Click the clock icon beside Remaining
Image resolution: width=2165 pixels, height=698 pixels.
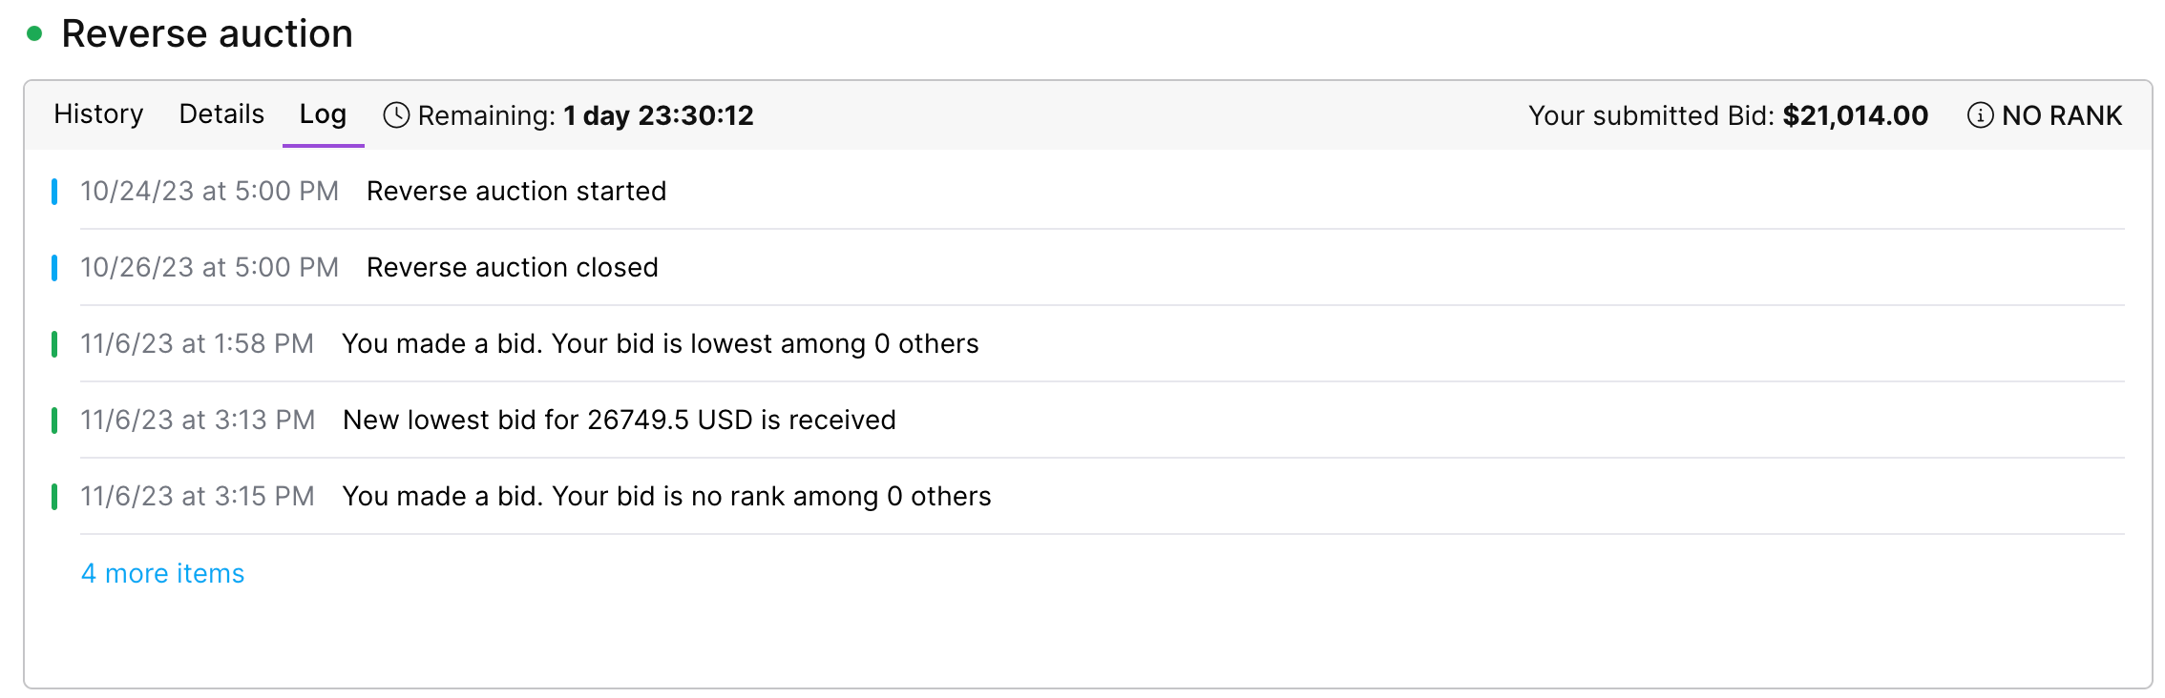point(396,115)
